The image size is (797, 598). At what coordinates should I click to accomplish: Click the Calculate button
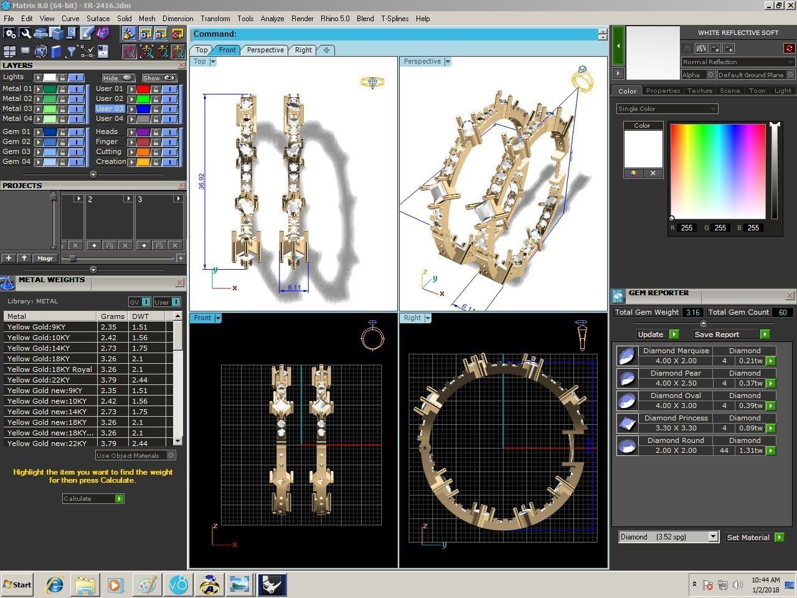[93, 498]
